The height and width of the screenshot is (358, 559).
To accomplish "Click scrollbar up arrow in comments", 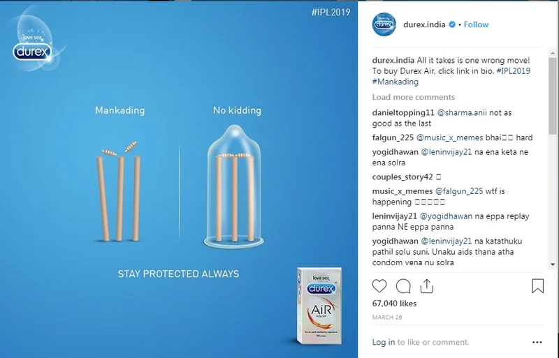I will click(x=553, y=53).
